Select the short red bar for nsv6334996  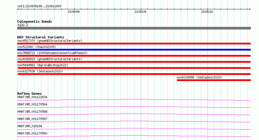coord(214,80)
